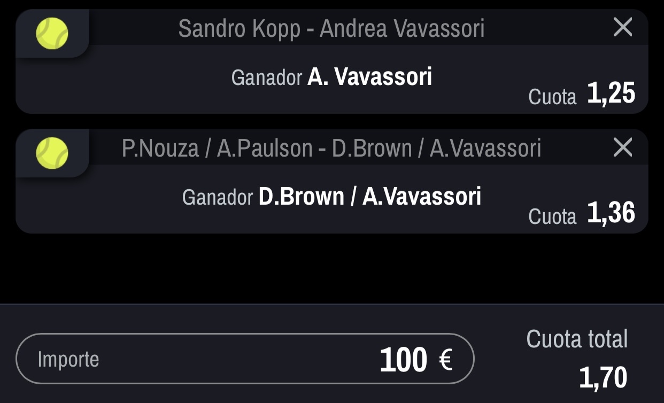Tap the 100 stake amount
Screen dimensions: 664x403
click(404, 360)
